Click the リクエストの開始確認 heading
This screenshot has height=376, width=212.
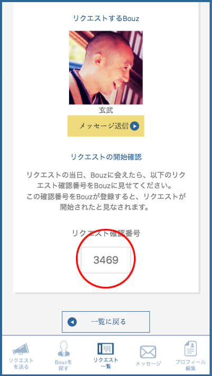[x=106, y=157]
